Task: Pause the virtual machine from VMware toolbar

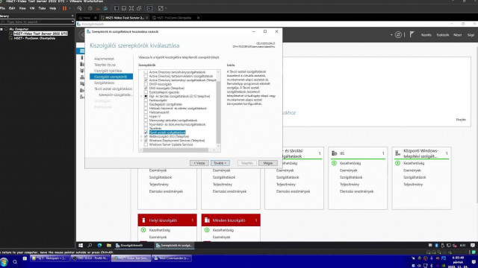Action: [x=64, y=8]
